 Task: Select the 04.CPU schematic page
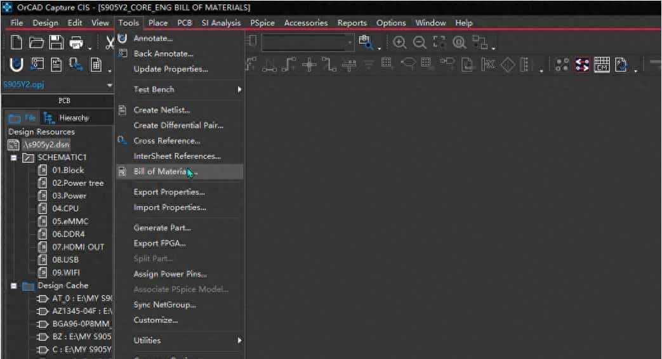[x=65, y=209]
